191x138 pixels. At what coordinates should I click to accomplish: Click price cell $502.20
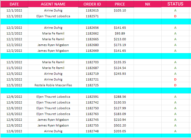click(120, 125)
